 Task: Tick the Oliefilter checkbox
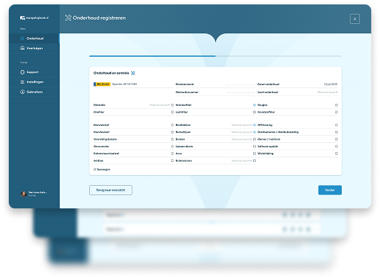[172, 112]
